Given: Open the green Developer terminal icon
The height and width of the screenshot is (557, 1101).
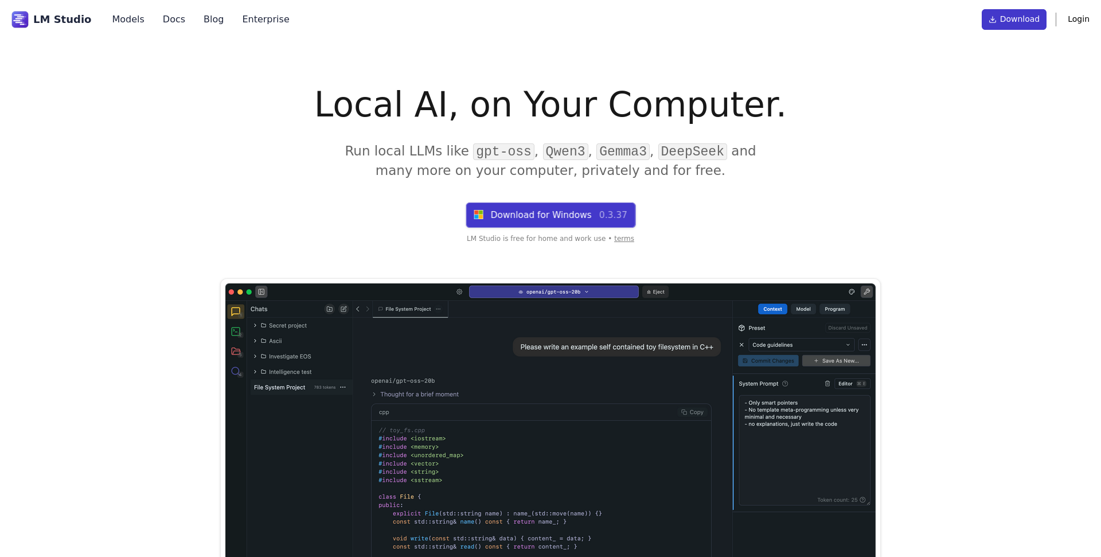Looking at the screenshot, I should (236, 332).
